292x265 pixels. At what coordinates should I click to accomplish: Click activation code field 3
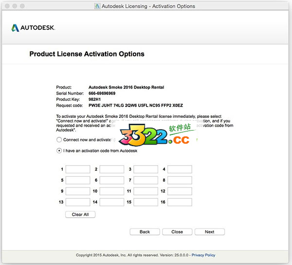tap(146, 169)
